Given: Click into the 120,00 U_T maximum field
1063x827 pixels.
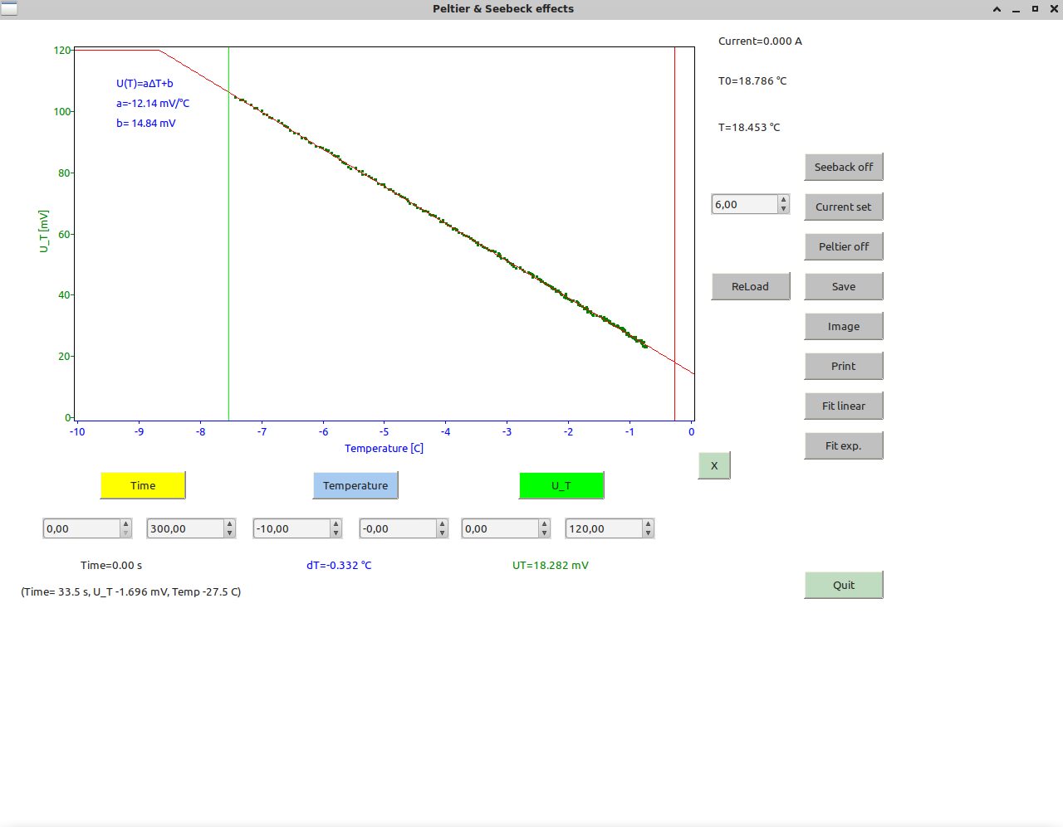Looking at the screenshot, I should tap(604, 528).
